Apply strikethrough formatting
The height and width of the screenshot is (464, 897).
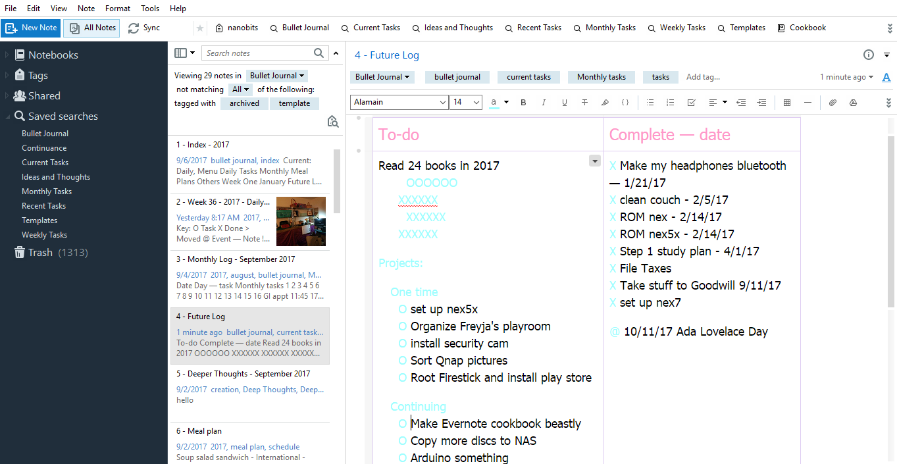584,103
